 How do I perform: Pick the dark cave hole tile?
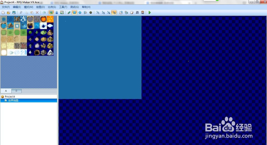pyautogui.click(x=37, y=52)
